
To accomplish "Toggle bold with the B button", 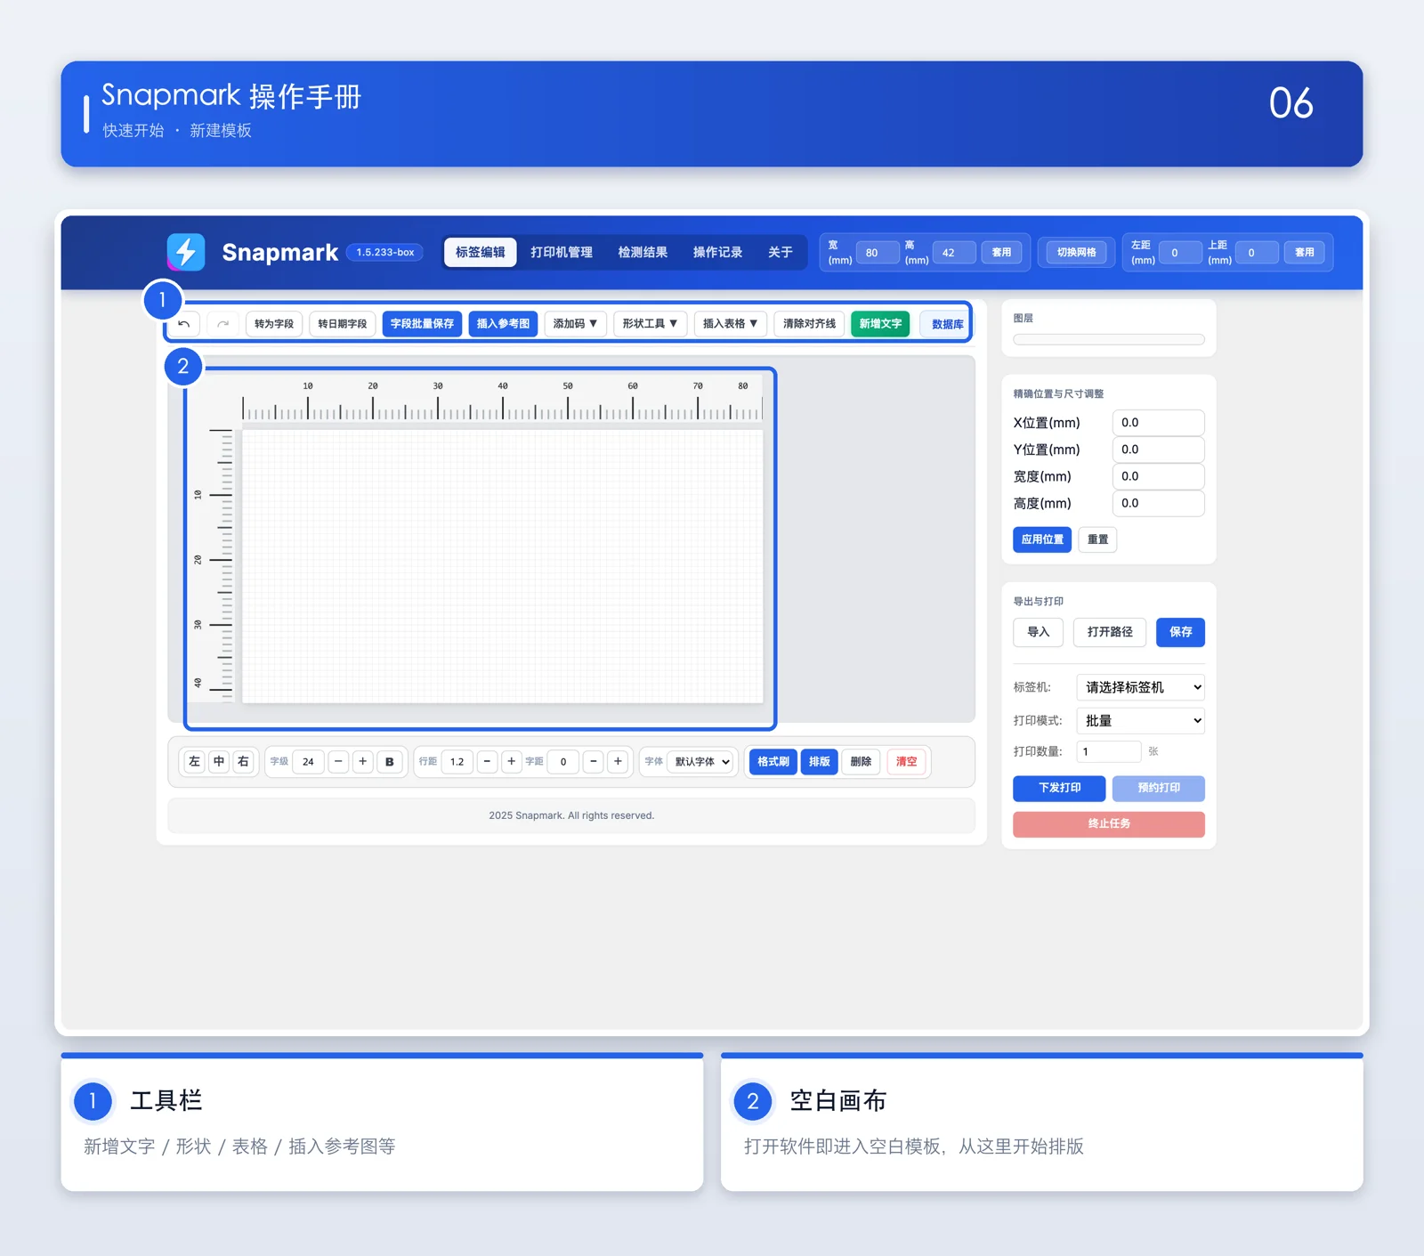I will point(390,762).
